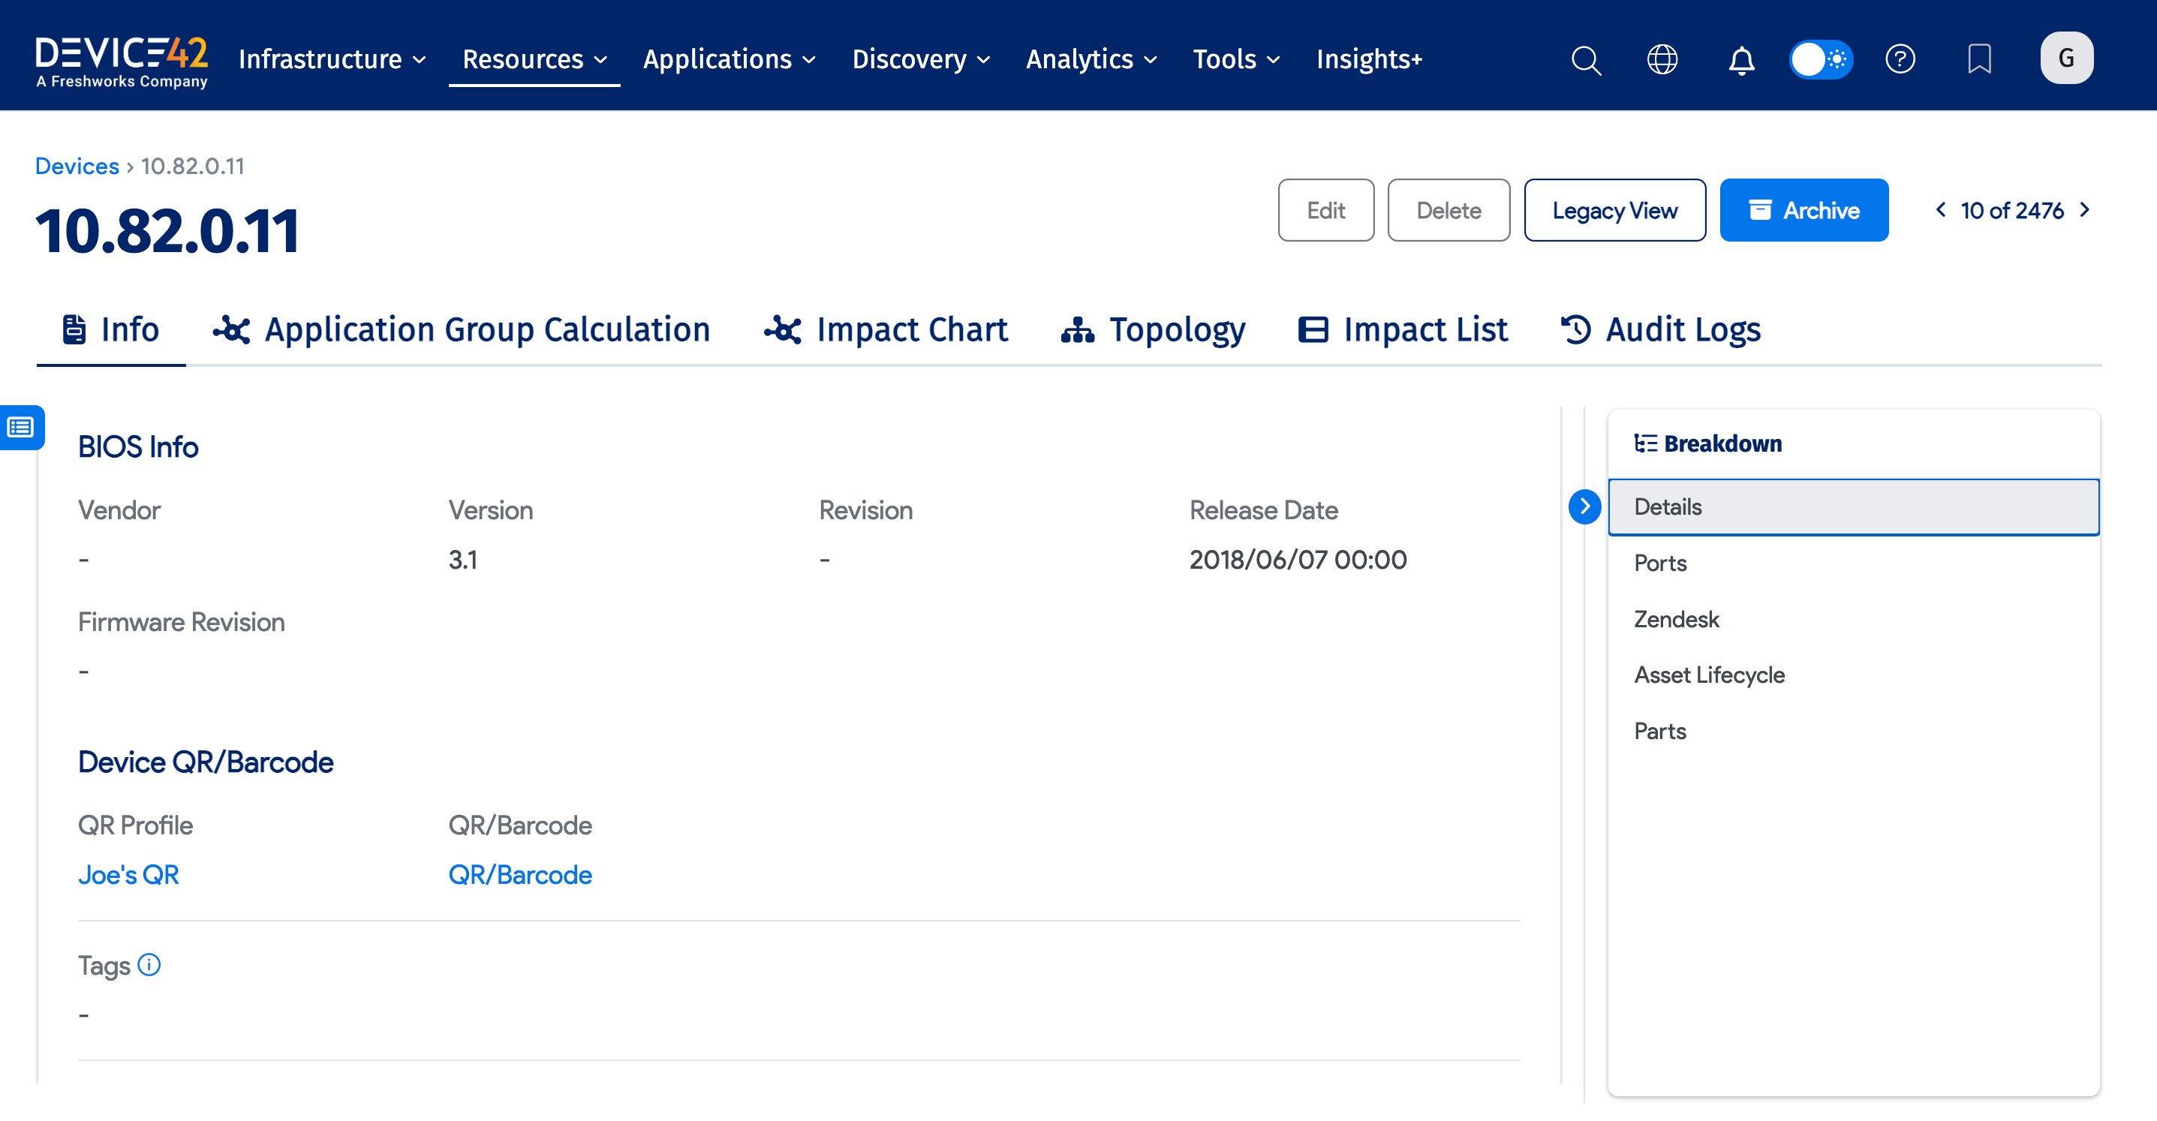Collapse breakdown panel with blue arrow
Image resolution: width=2157 pixels, height=1121 pixels.
[x=1584, y=506]
